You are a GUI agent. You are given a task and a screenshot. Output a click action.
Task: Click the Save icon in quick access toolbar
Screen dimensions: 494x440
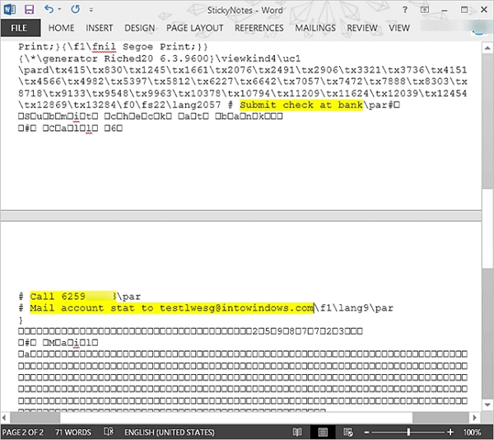[30, 10]
